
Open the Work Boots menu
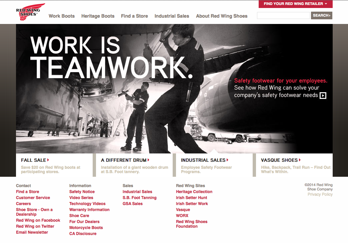[62, 16]
